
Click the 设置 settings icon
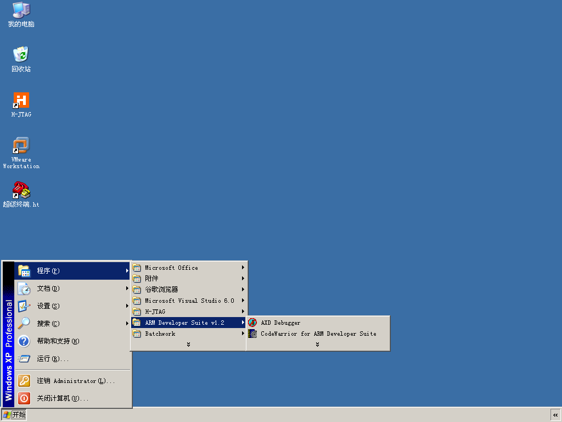click(x=24, y=306)
